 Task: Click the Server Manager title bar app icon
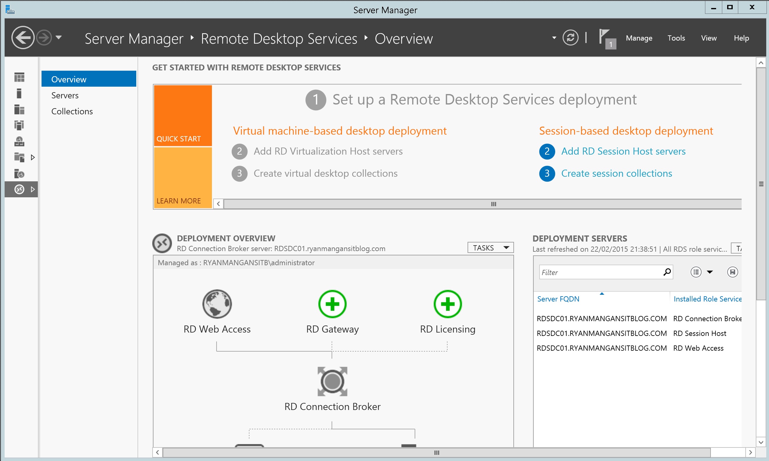[x=10, y=10]
